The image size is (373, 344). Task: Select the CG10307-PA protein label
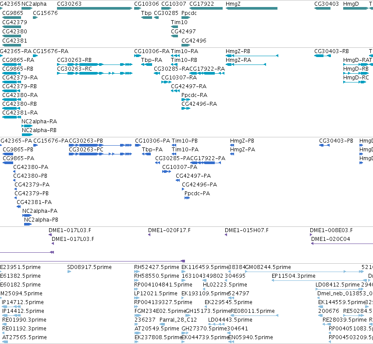(180, 167)
